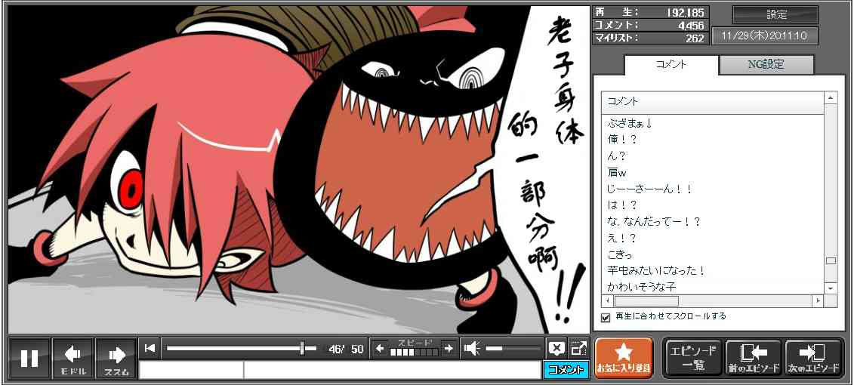Pause the playback
This screenshot has height=385, width=854.
29,358
